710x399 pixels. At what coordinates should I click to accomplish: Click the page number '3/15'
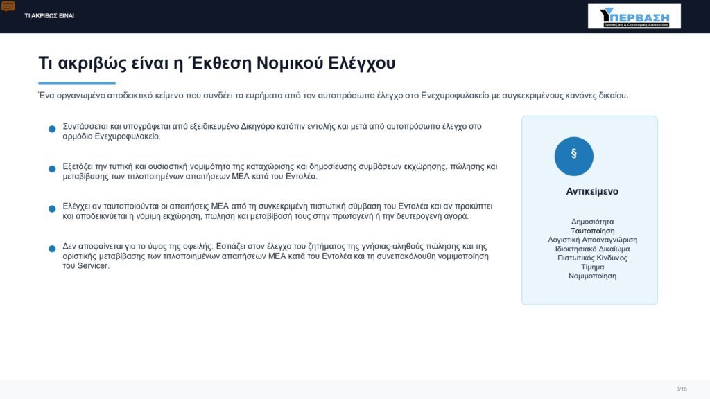coord(682,389)
